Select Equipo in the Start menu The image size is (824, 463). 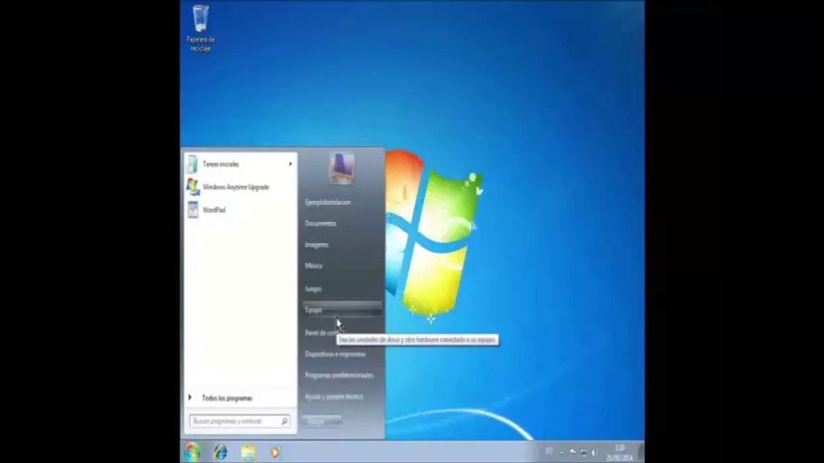point(342,310)
